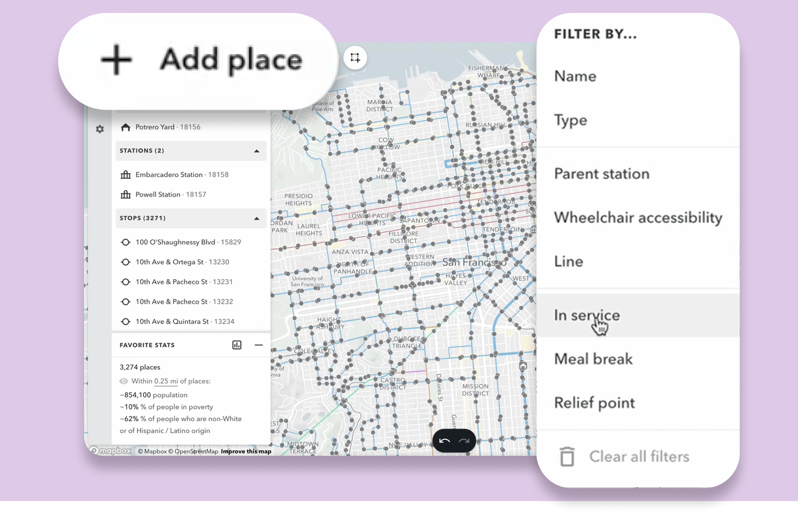Filter by Relief point
Image resolution: width=798 pixels, height=514 pixels.
(638, 402)
